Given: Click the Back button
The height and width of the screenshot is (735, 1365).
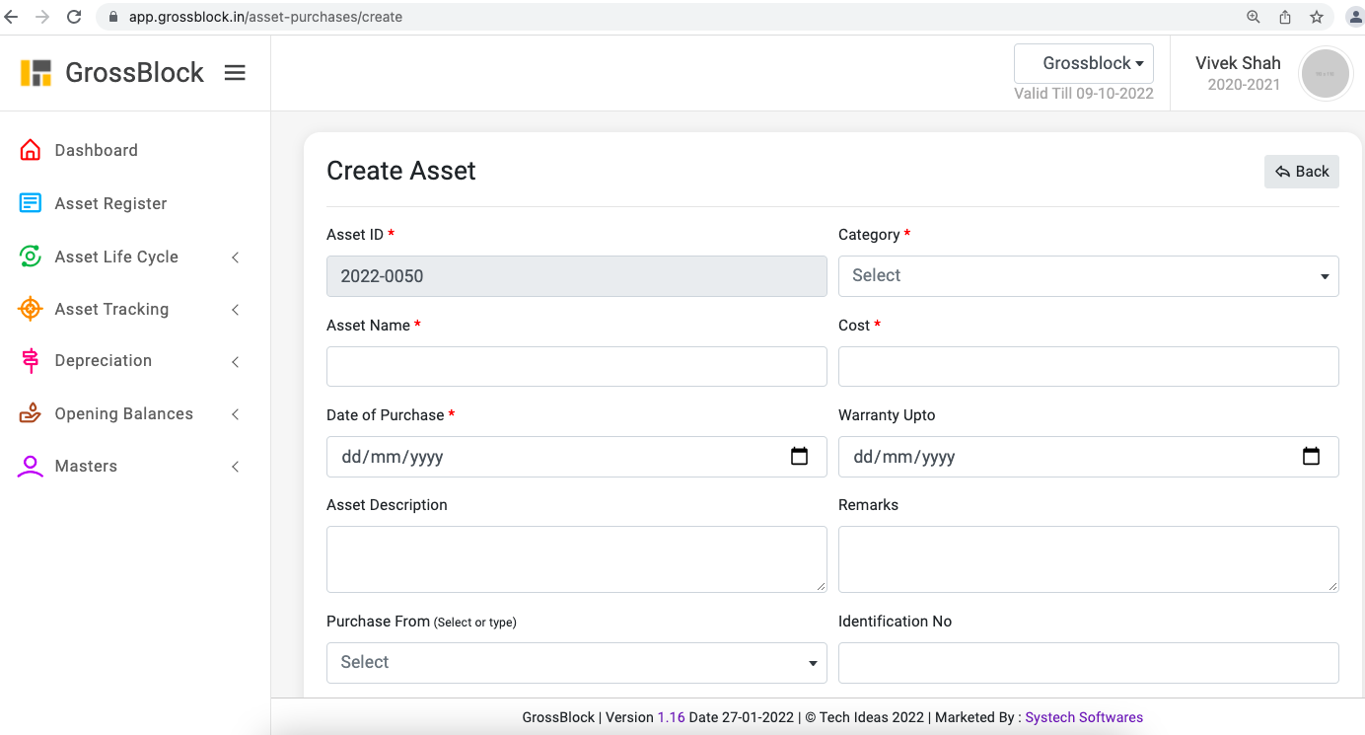Looking at the screenshot, I should tap(1301, 172).
